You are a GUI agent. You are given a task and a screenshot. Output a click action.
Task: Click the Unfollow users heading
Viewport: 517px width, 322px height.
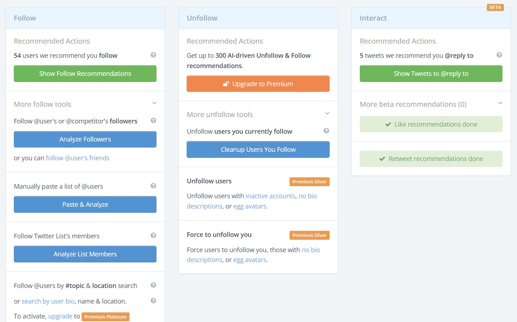(x=209, y=181)
